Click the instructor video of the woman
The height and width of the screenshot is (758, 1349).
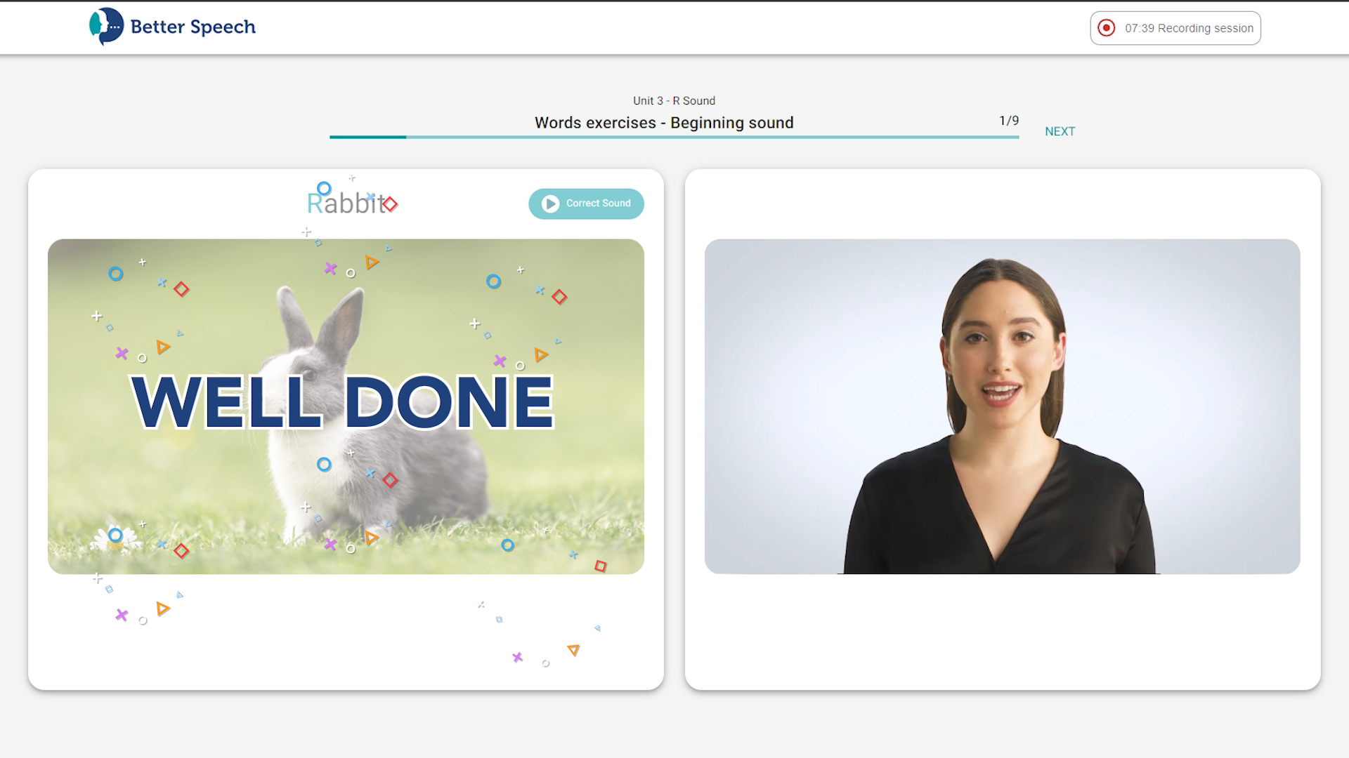pyautogui.click(x=1002, y=406)
